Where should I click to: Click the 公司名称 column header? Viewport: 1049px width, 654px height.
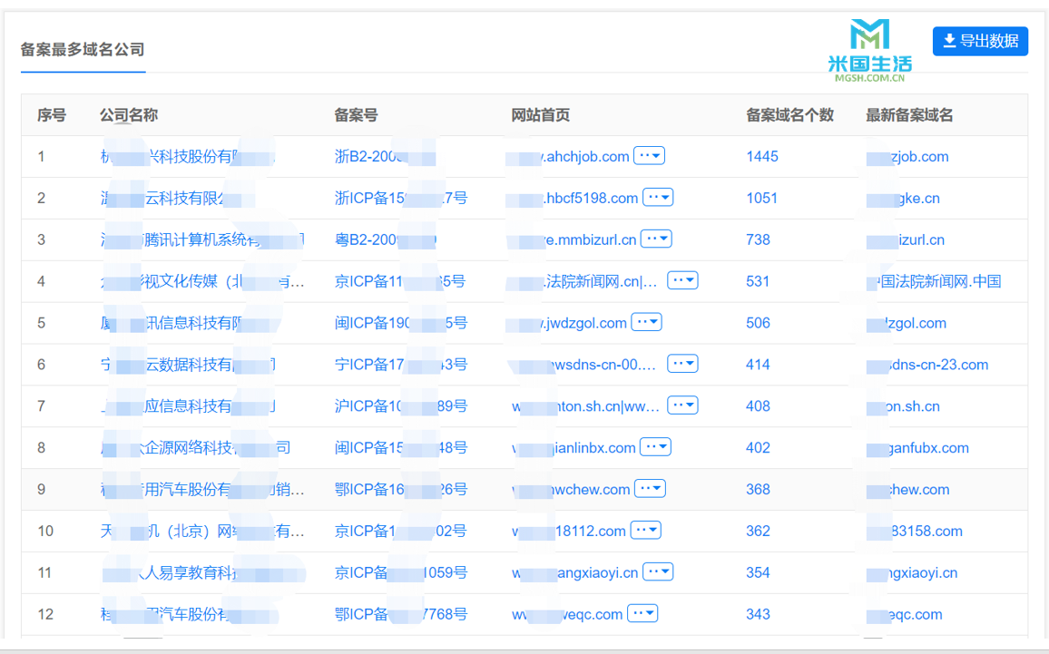(x=129, y=115)
